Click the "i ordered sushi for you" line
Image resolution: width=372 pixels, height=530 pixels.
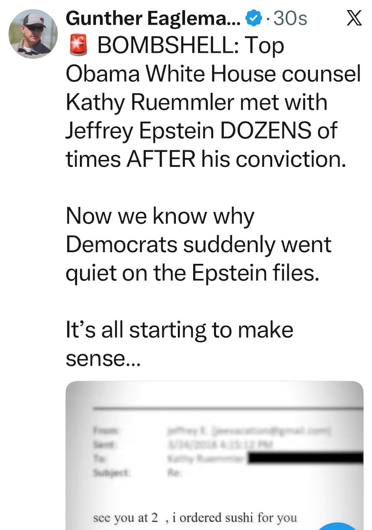[x=234, y=517]
